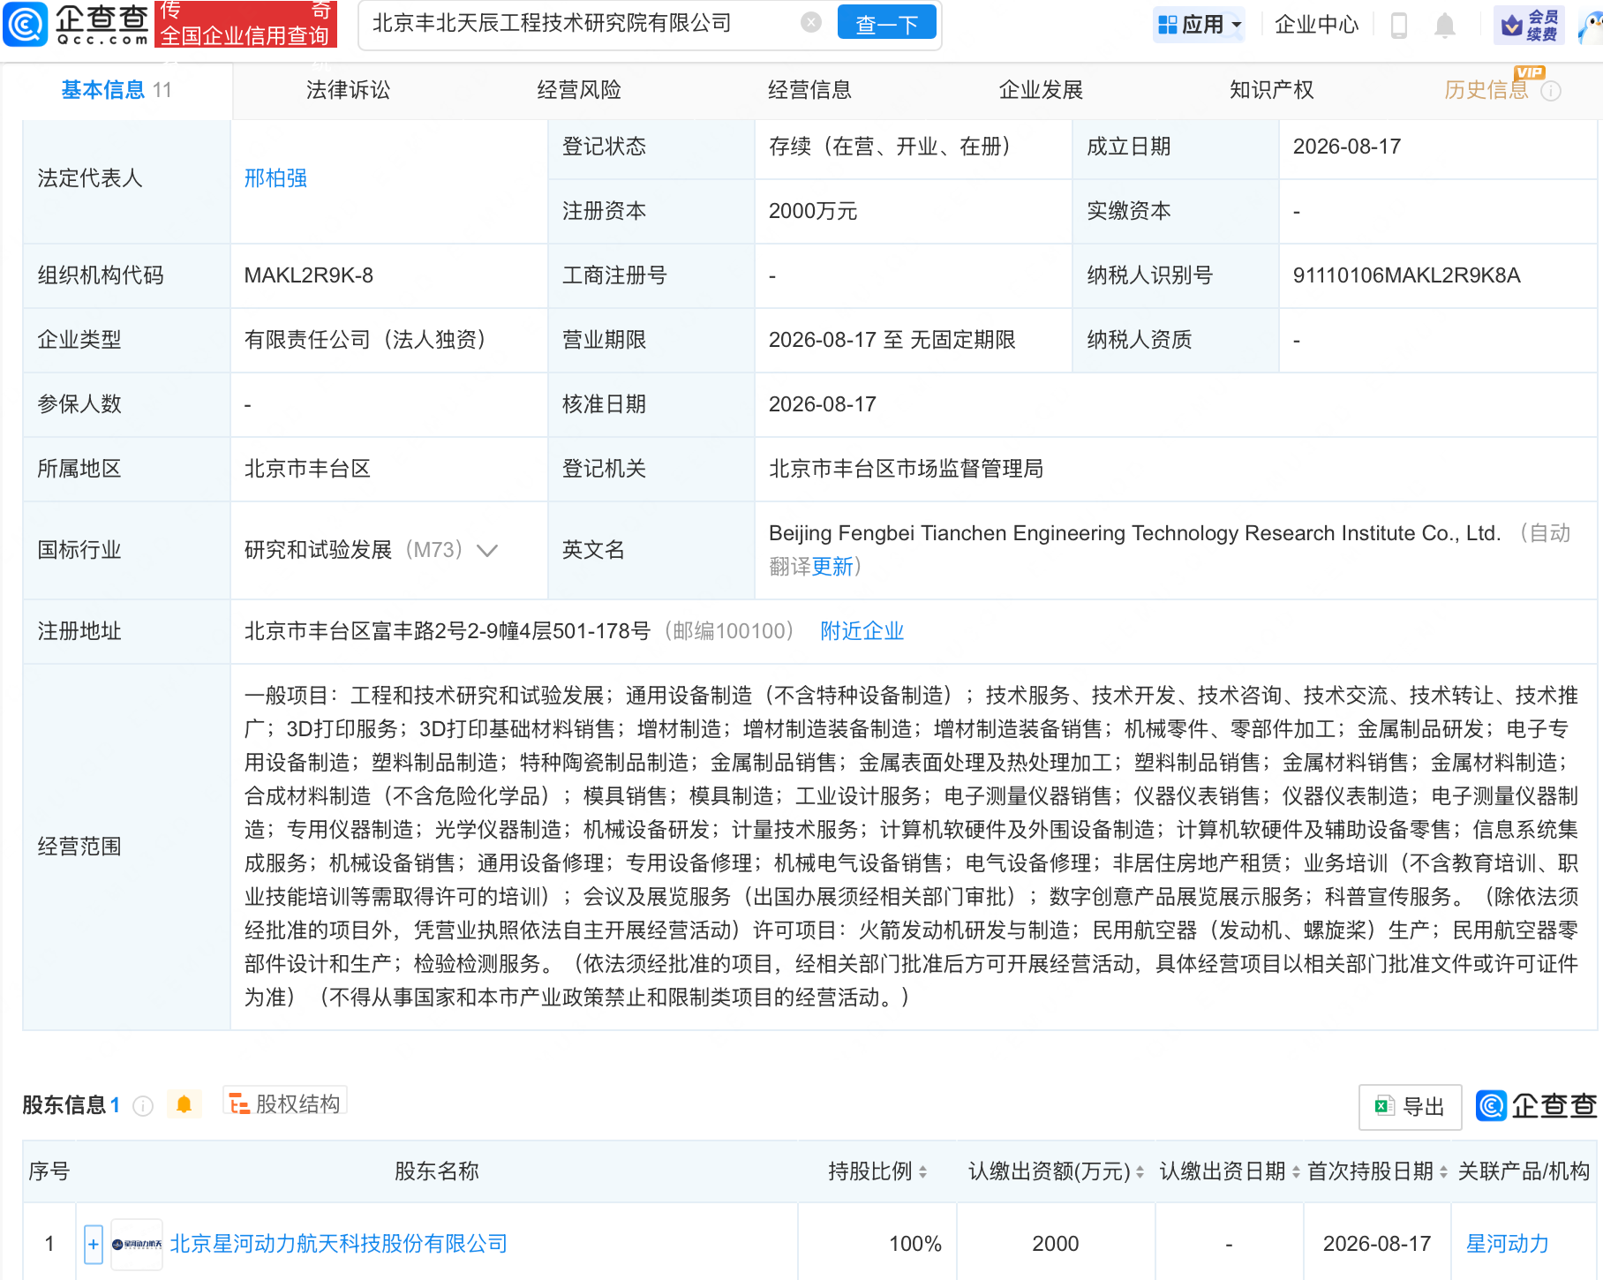Open legal representative 邢柏强 profile link
The height and width of the screenshot is (1280, 1603).
pyautogui.click(x=275, y=178)
